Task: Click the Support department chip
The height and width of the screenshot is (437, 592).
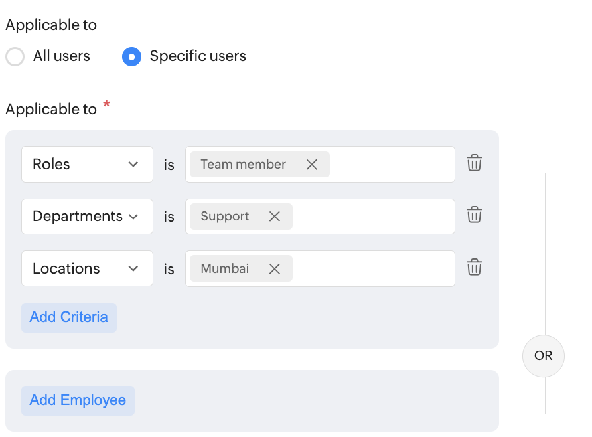Action: click(225, 217)
